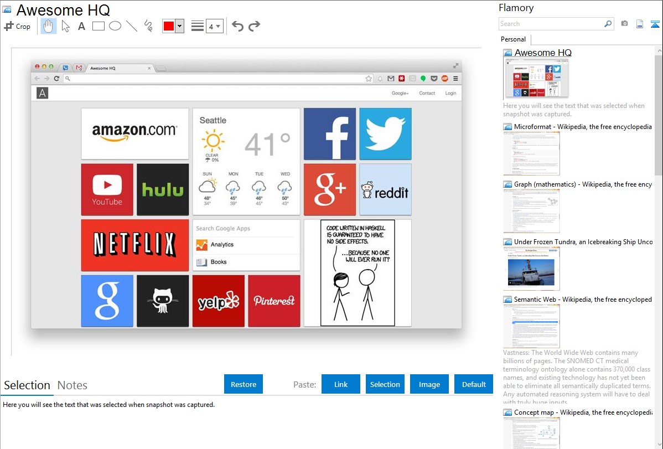Click the reddit tile in snapshot
The height and width of the screenshot is (449, 663).
[385, 189]
